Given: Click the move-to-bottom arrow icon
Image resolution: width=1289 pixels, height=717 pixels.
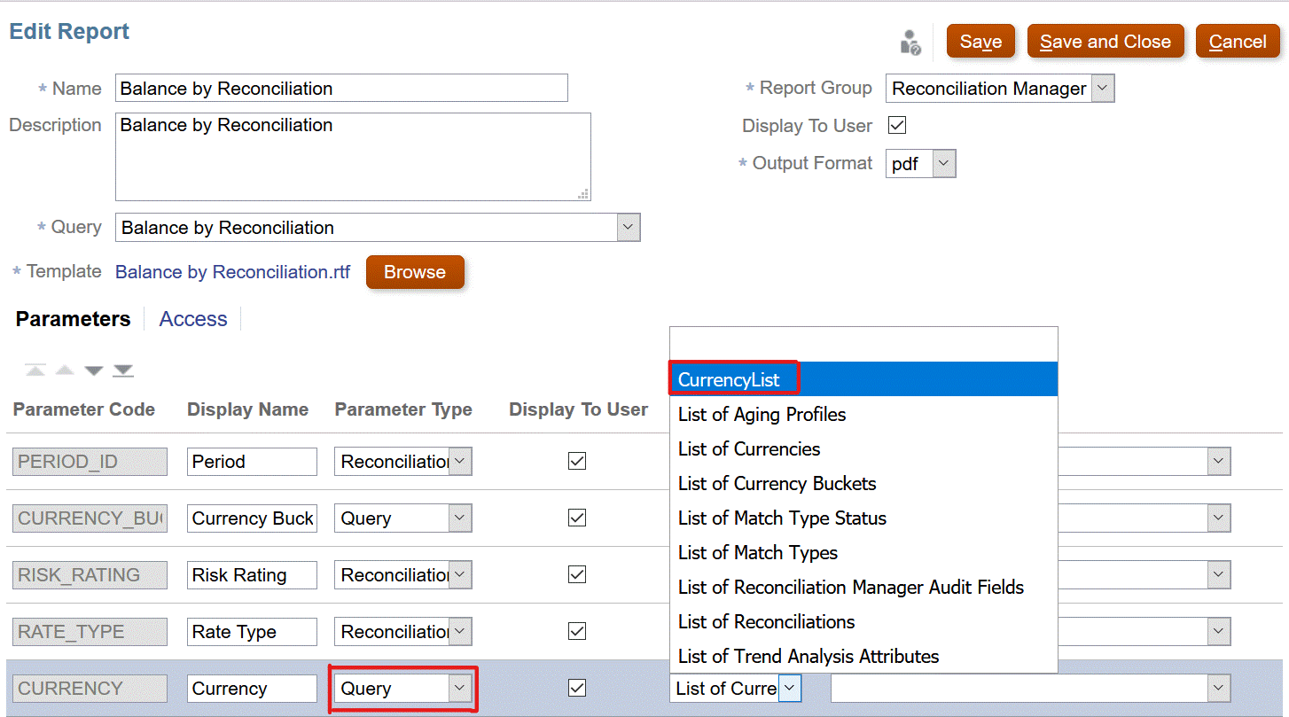Looking at the screenshot, I should [123, 370].
